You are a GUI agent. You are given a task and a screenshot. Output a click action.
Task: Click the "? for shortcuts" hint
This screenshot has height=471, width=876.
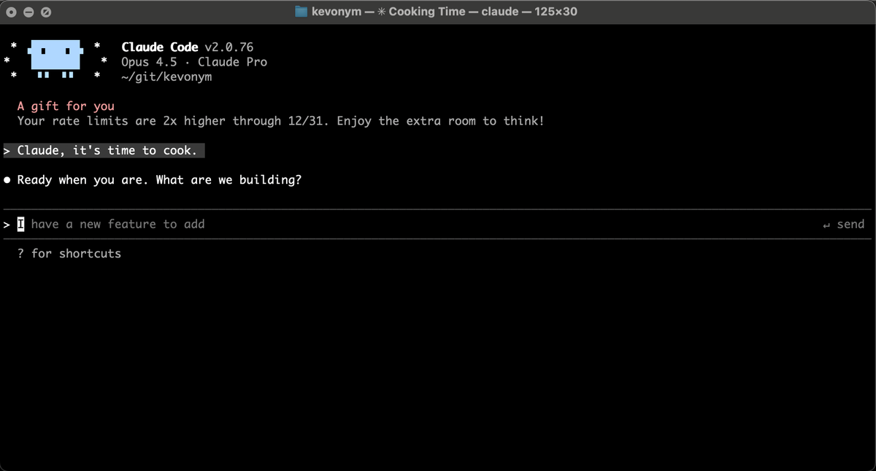click(x=69, y=254)
